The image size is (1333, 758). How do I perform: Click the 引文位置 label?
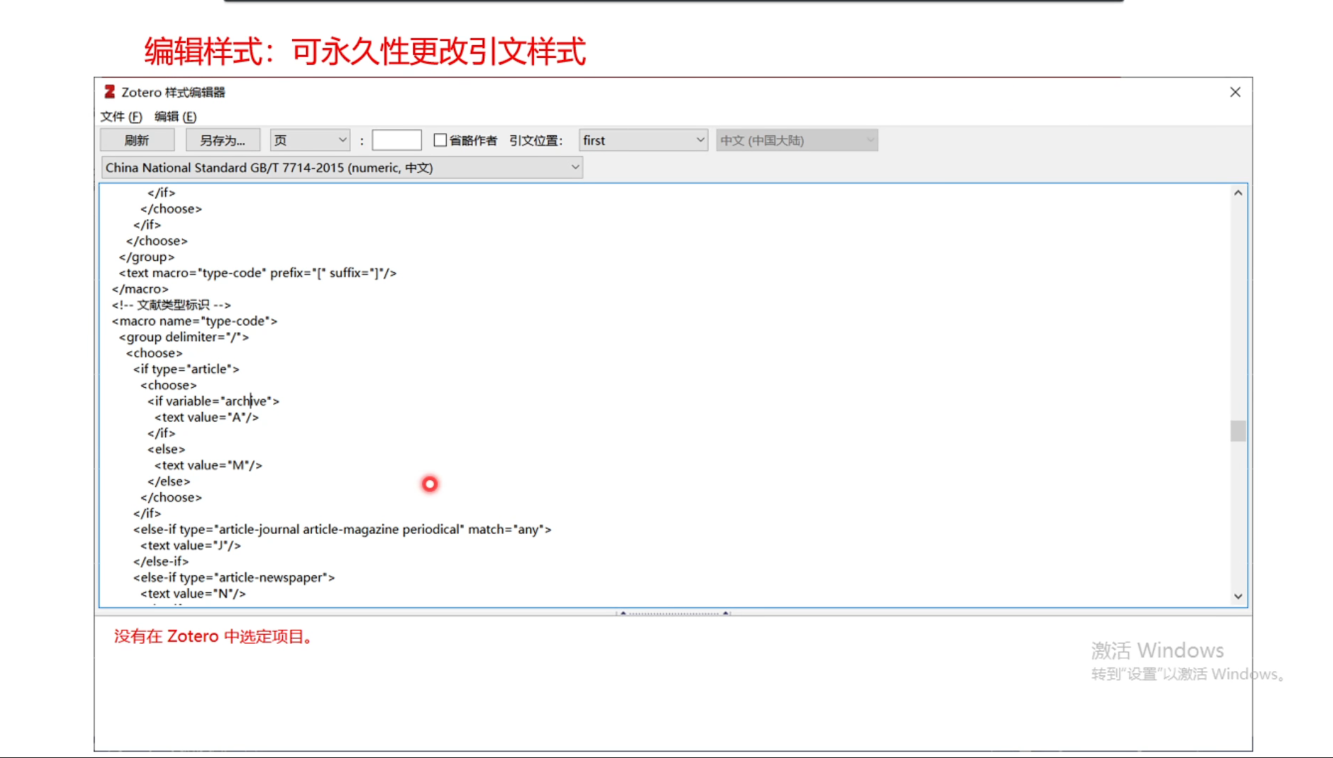point(536,140)
